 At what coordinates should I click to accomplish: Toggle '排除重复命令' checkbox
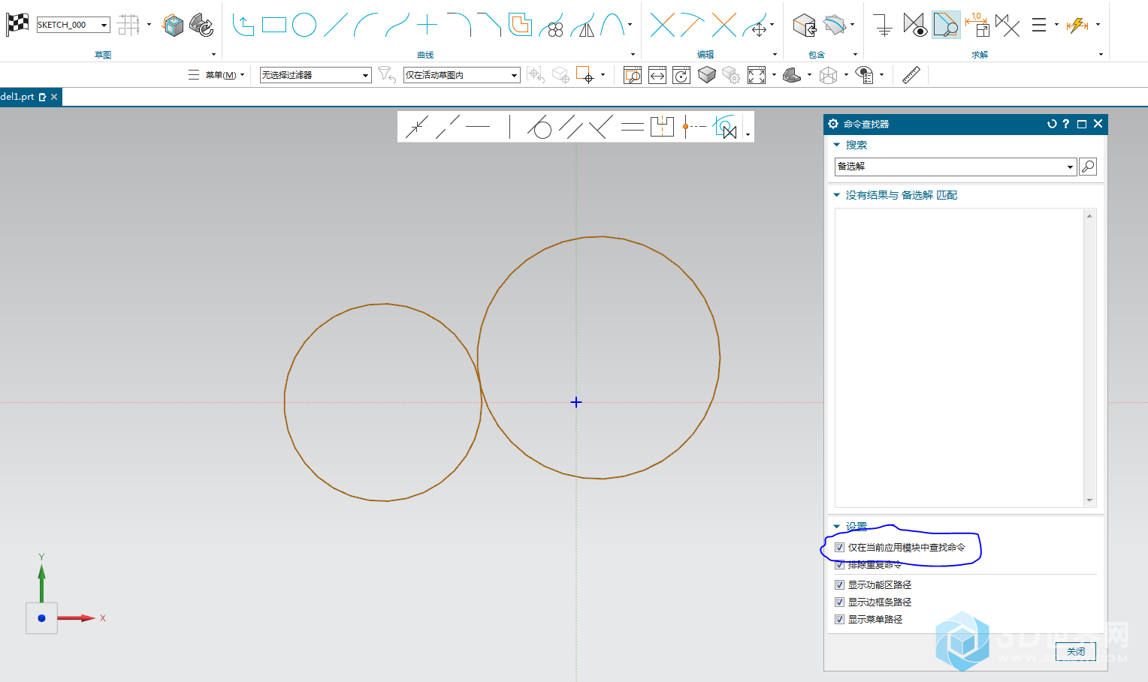point(840,565)
